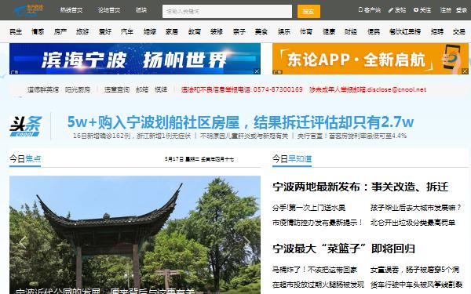
Task: Close the 东论APP banner ad
Action: (465, 71)
